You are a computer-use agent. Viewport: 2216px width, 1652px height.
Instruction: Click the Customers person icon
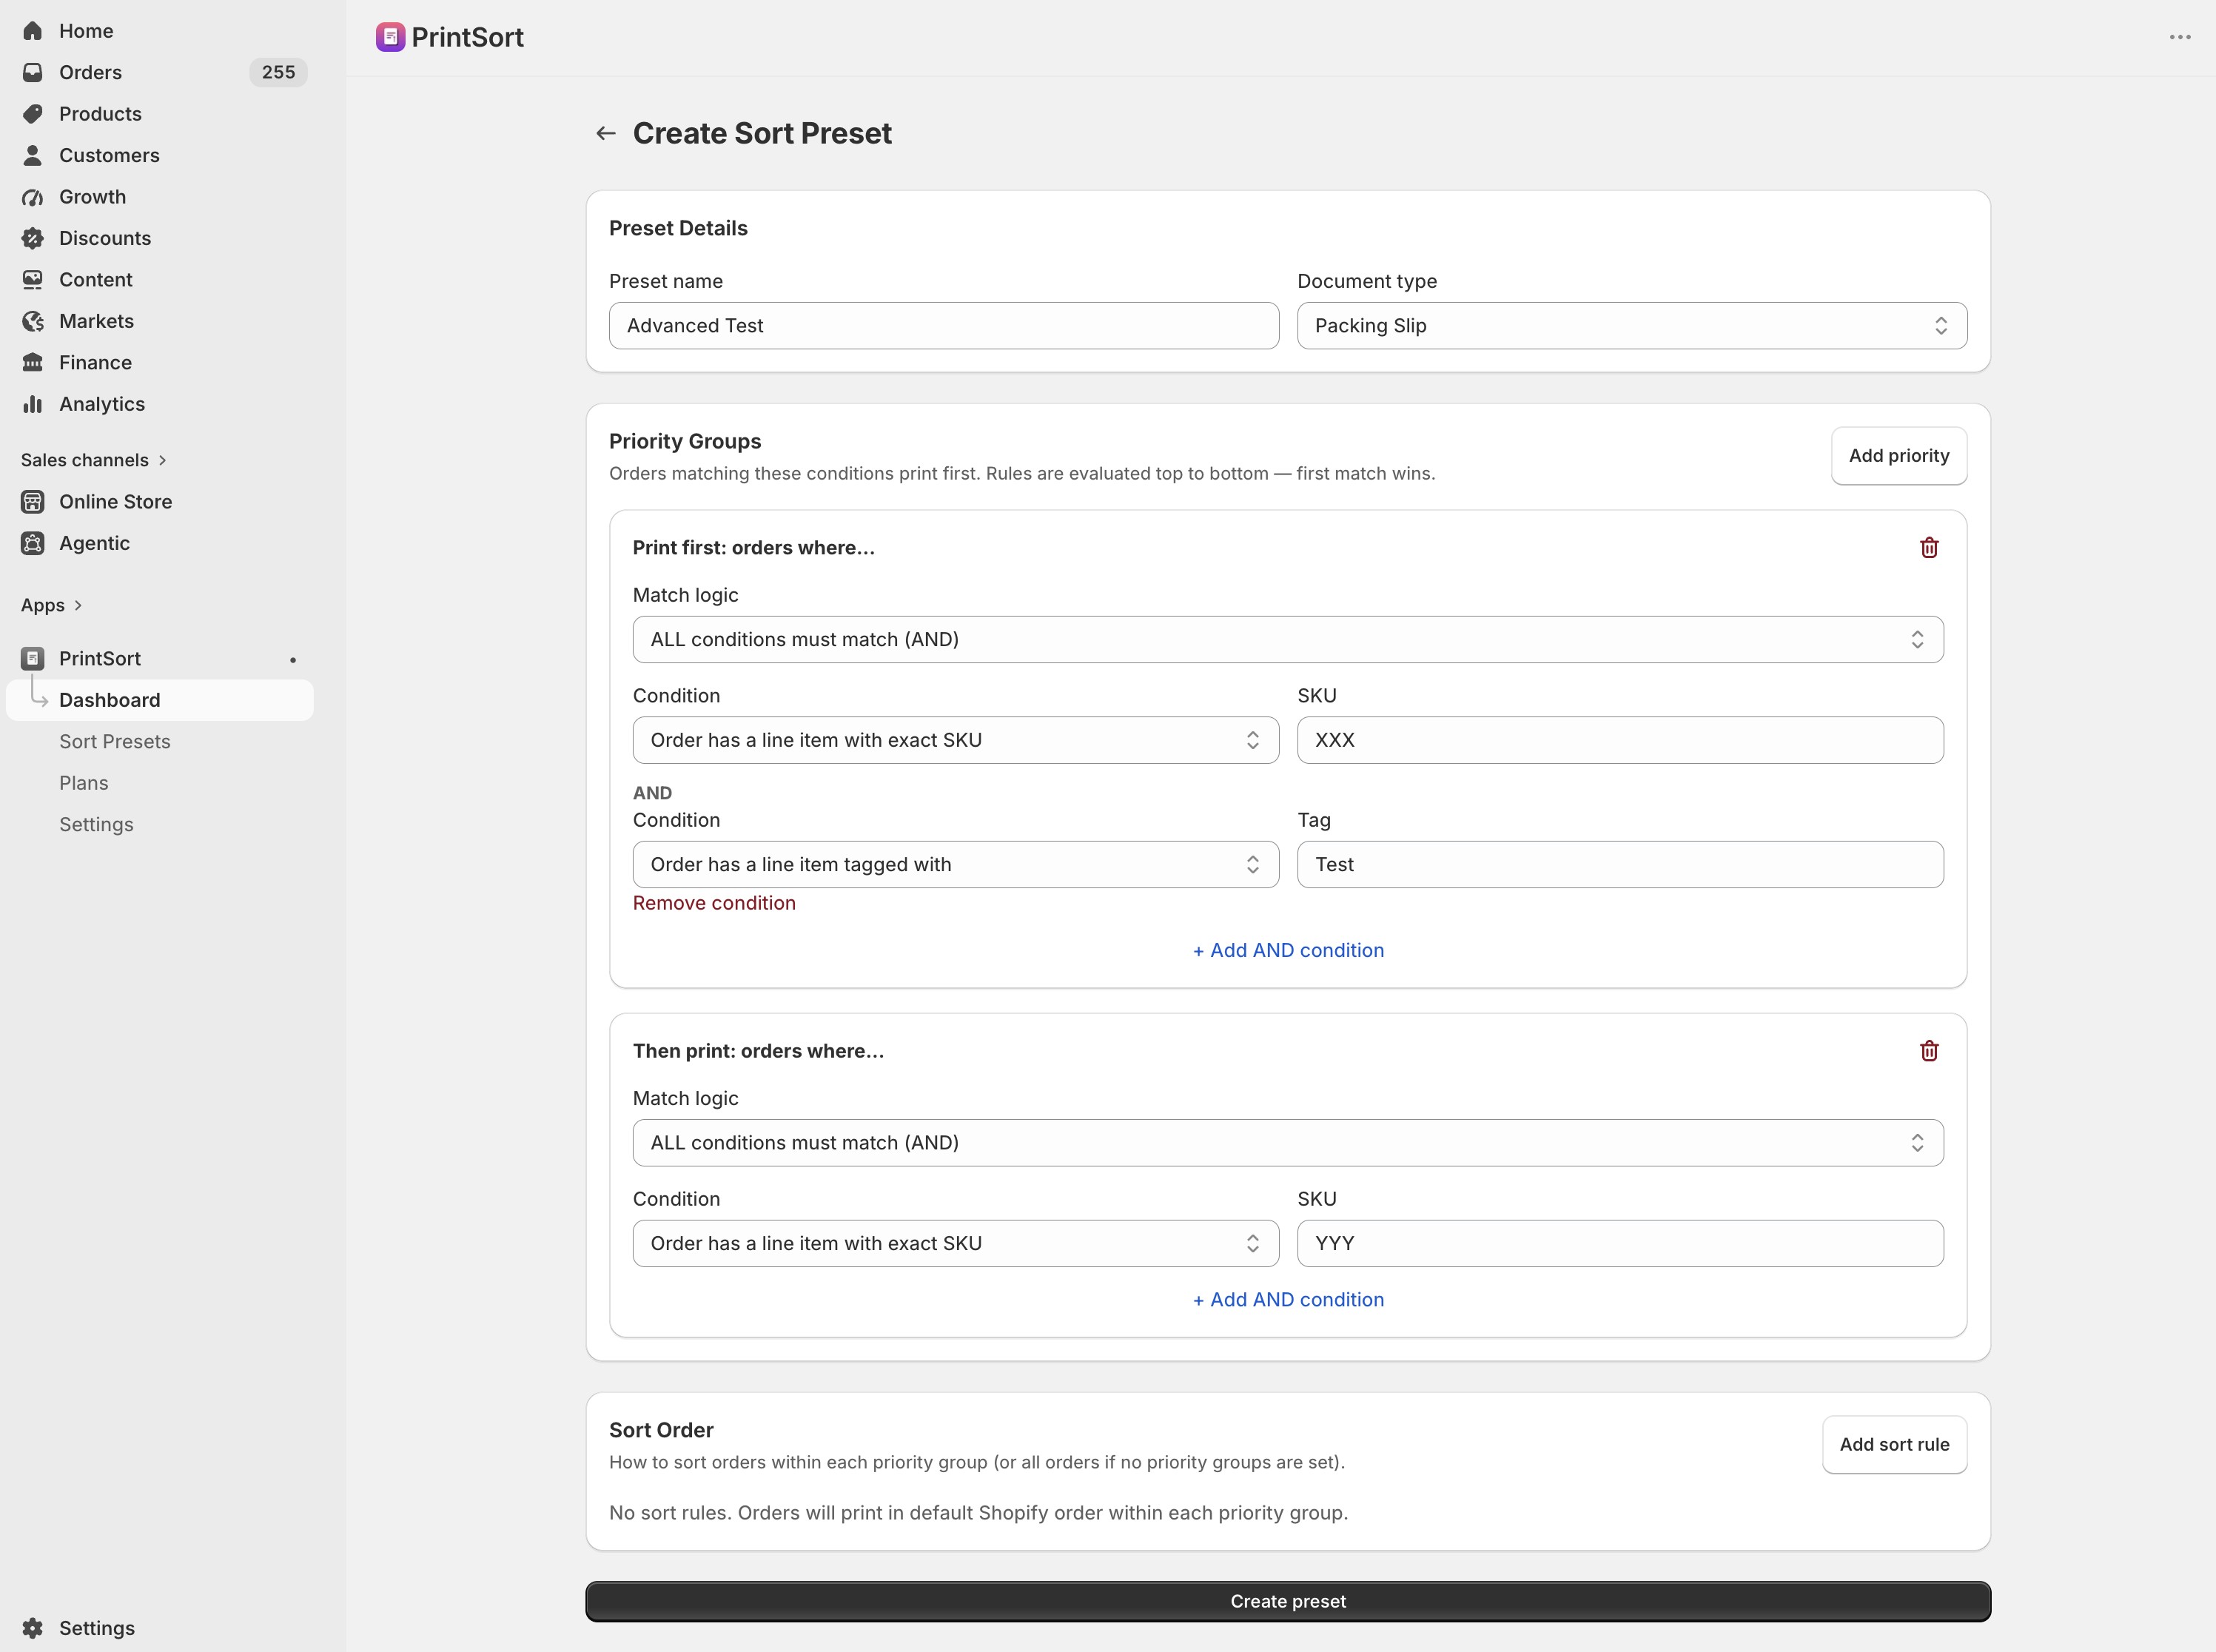[33, 155]
